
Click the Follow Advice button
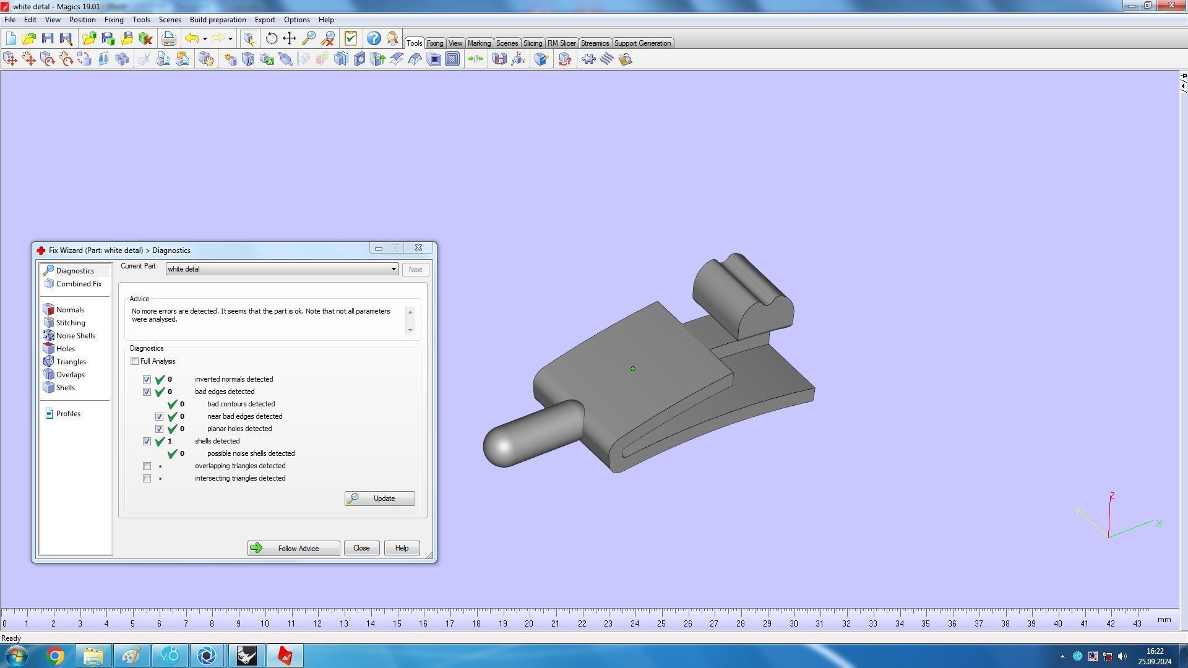(x=293, y=548)
